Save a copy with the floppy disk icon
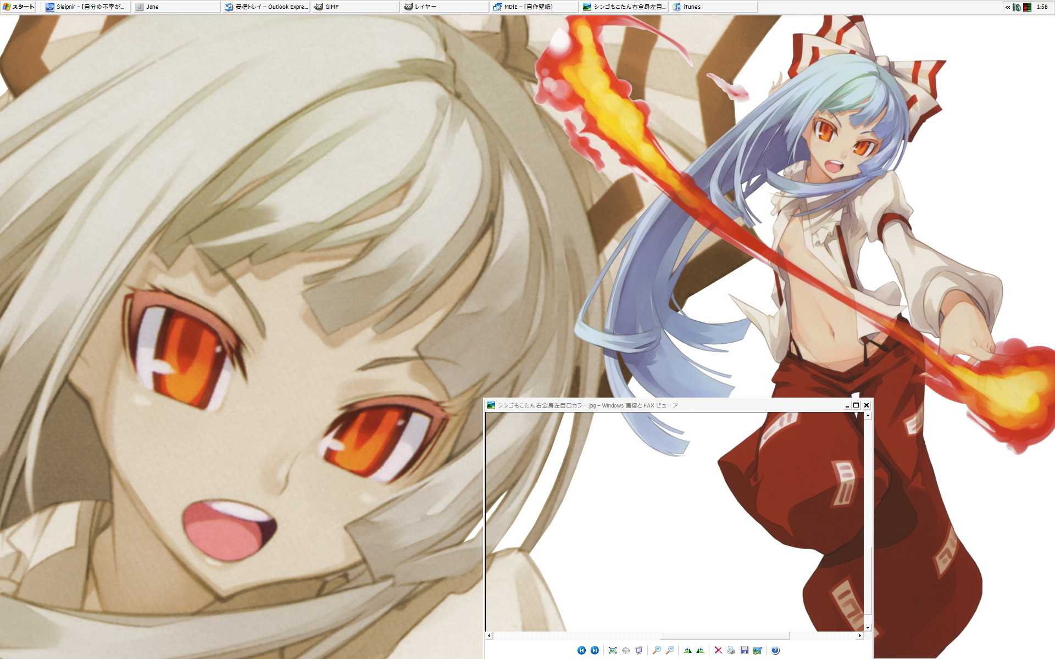This screenshot has width=1055, height=659. coord(745,650)
